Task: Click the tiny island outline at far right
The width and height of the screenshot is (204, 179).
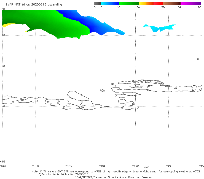Action: coord(198,59)
